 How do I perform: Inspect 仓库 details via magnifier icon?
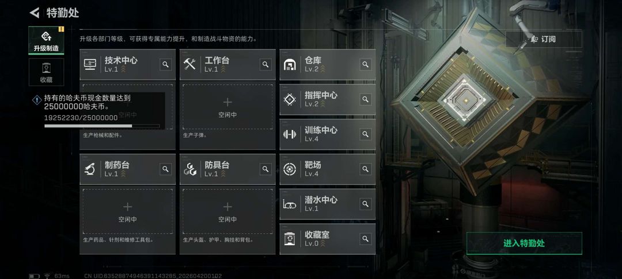coord(365,64)
